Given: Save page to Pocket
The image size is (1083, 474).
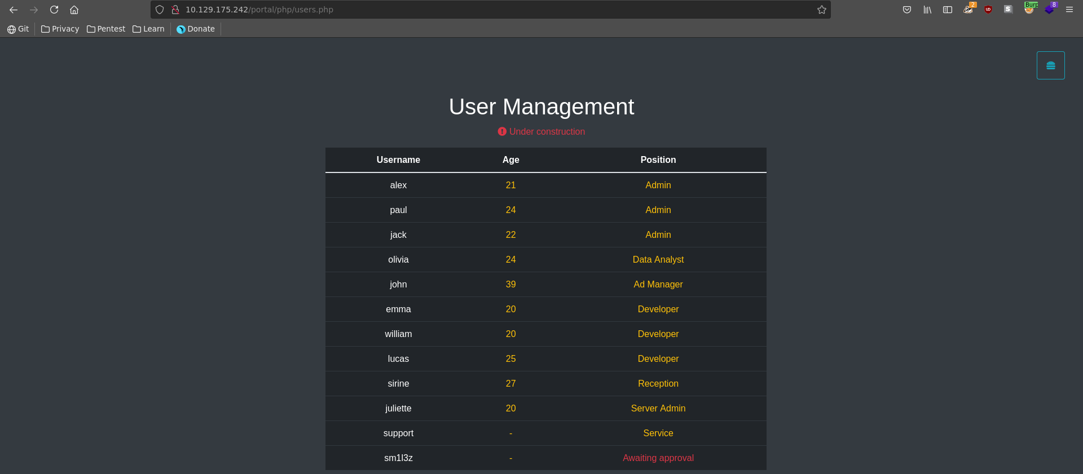Looking at the screenshot, I should click(907, 10).
